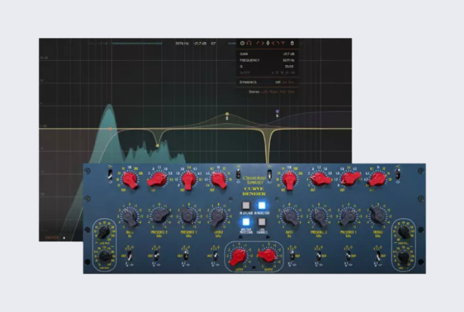Screen dimensions: 464x312
Task: Click right channel gray Bass gain knob
Action: [290, 217]
